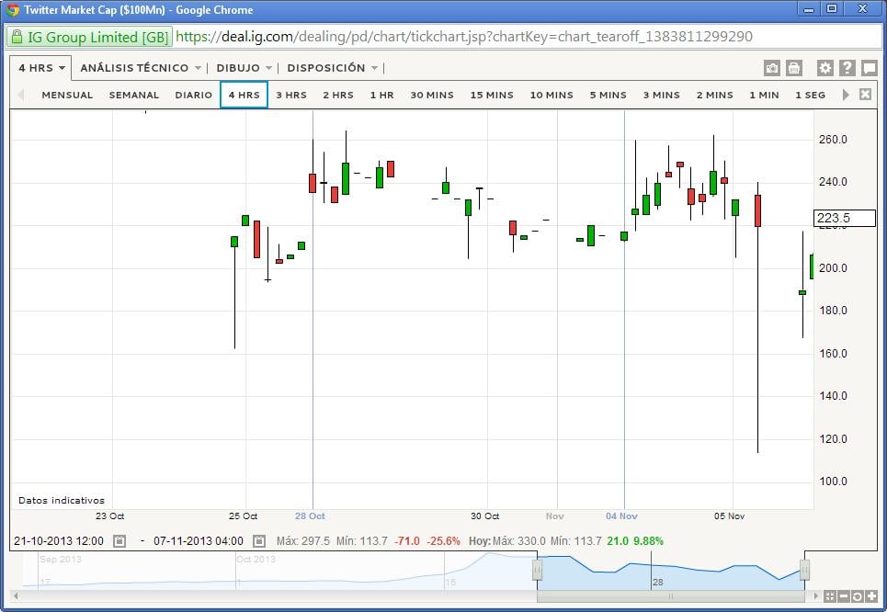Switch to the 2 MINS timeframe

point(715,95)
